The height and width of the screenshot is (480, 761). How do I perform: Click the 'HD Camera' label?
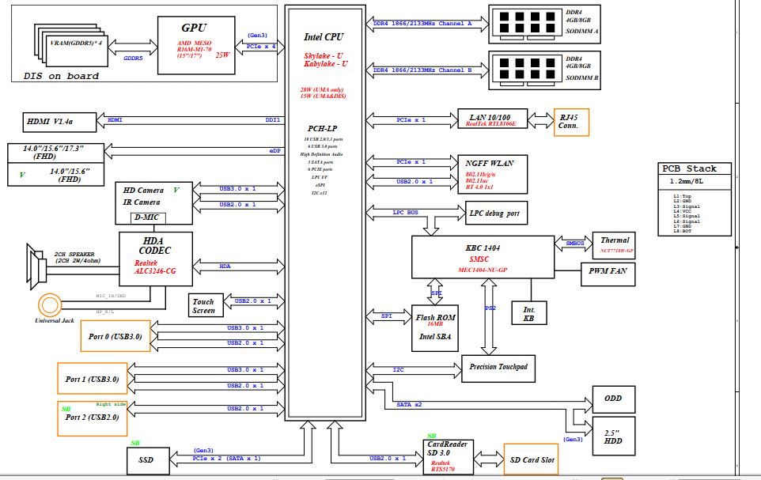coord(143,191)
